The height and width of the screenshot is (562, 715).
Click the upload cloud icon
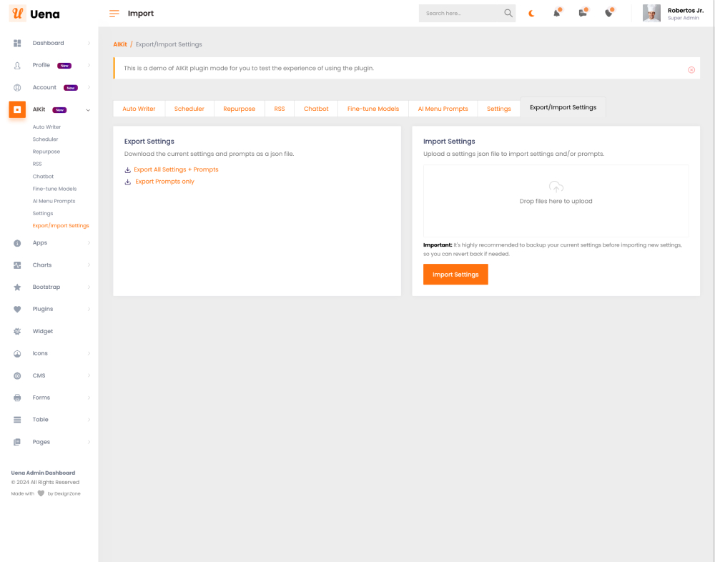click(556, 187)
